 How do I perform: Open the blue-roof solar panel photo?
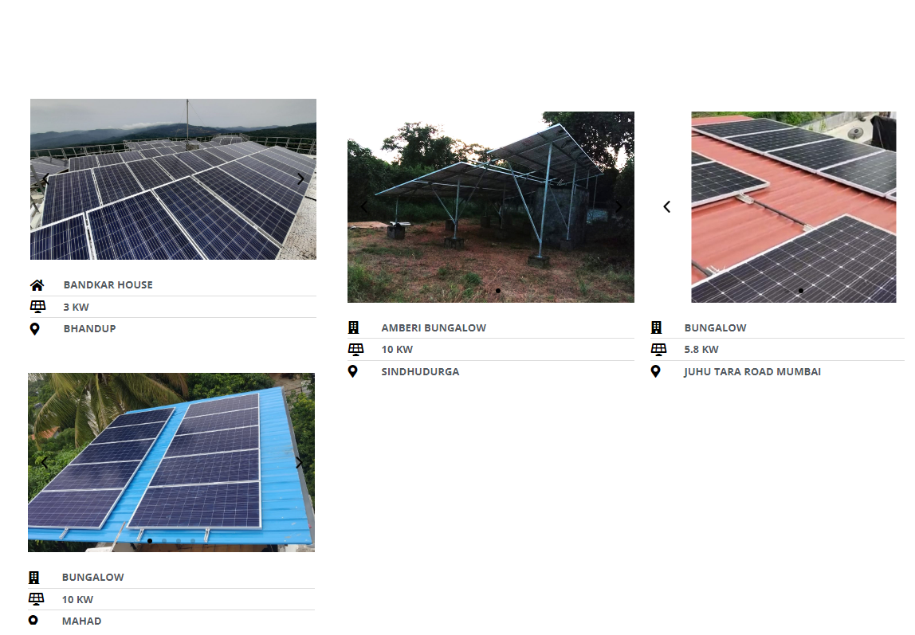point(171,462)
